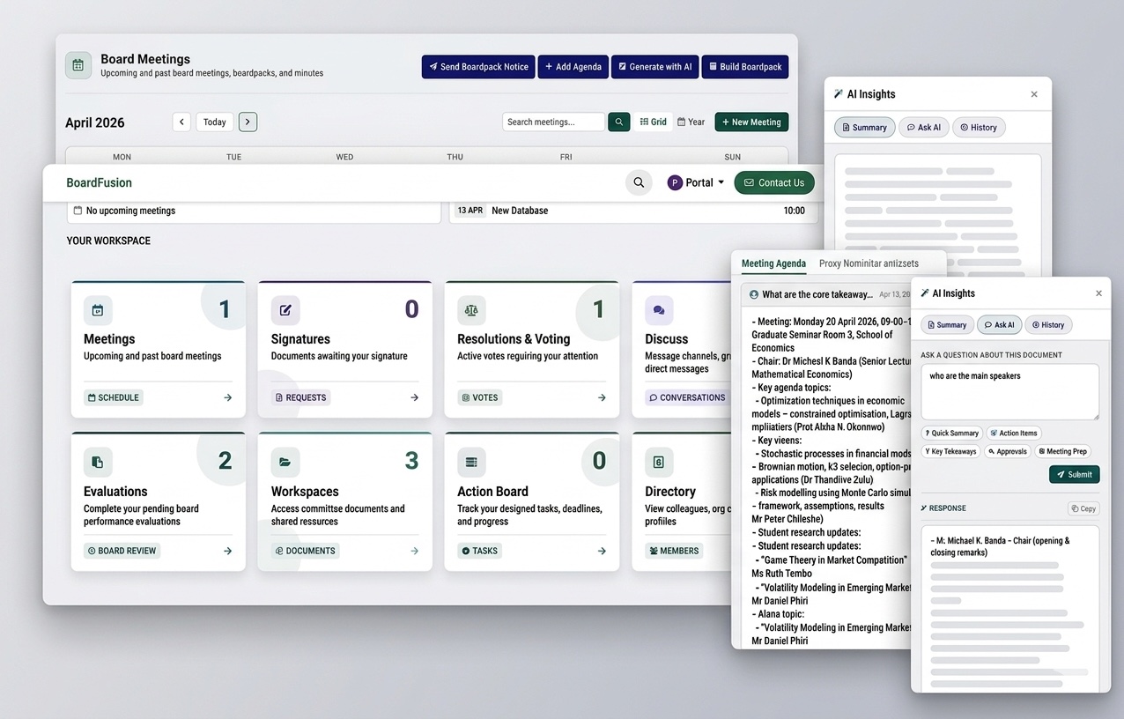Select Summary tab in front AI Insights panel

pos(948,325)
